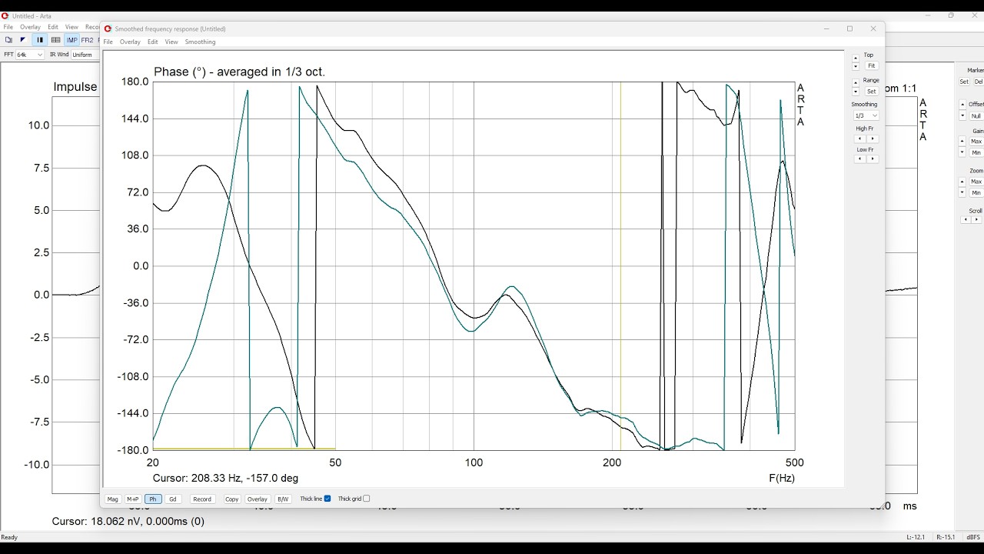This screenshot has width=984, height=554.
Task: Click Gain Min button in Arta window
Action: (976, 152)
